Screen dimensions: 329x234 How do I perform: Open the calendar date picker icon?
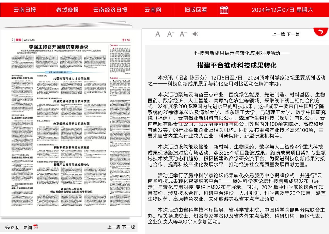pyautogui.click(x=224, y=10)
